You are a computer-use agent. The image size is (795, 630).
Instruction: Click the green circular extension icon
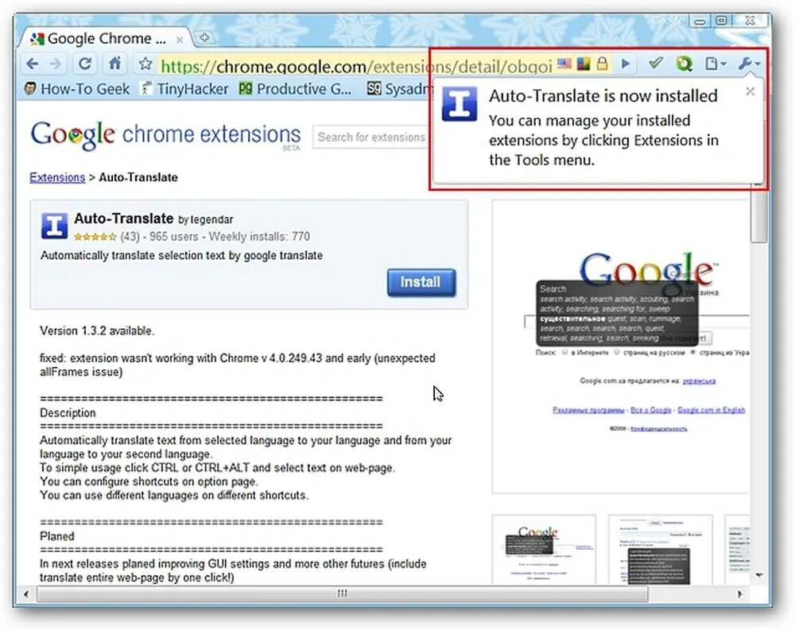[684, 64]
